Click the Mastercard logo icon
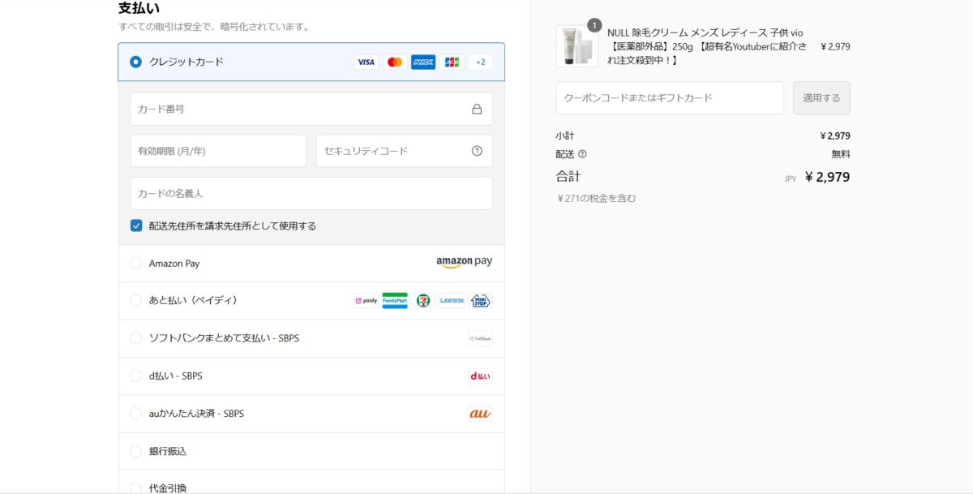 pos(395,62)
